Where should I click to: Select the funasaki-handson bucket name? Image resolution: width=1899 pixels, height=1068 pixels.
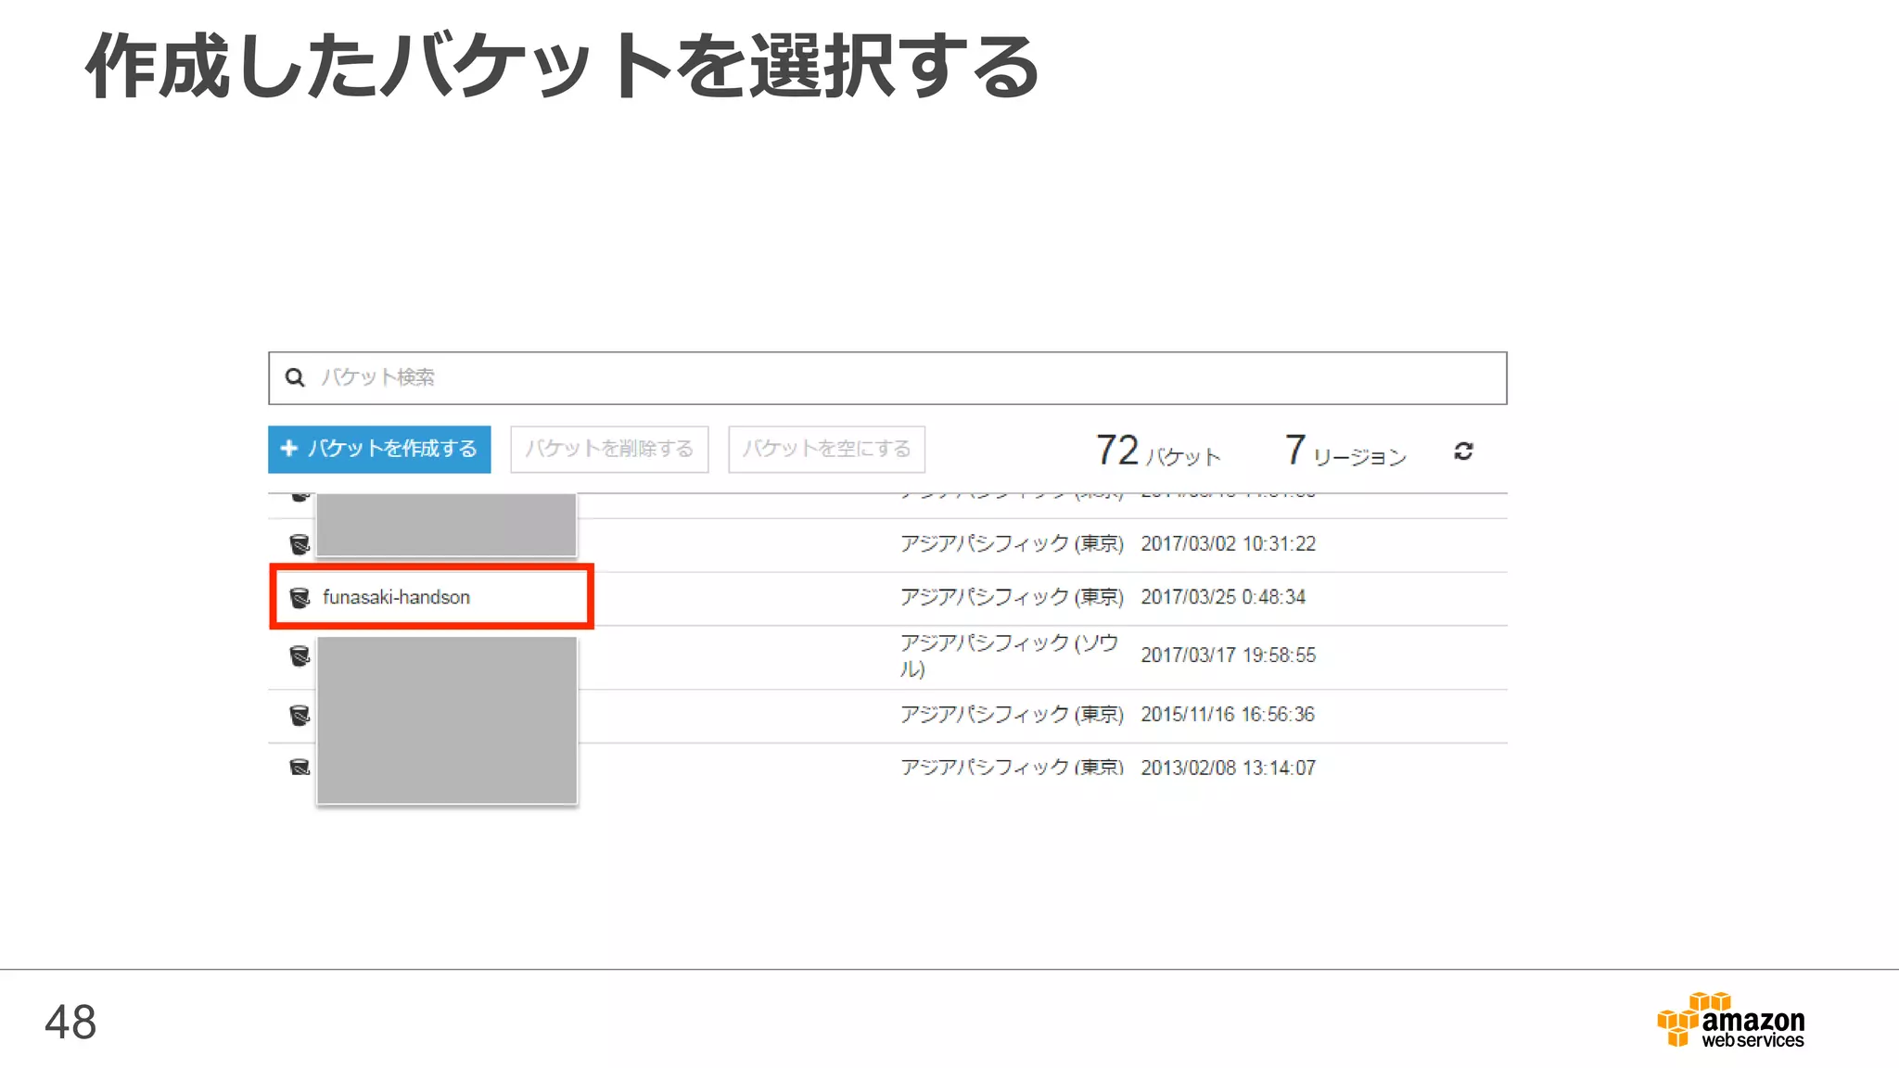point(396,597)
